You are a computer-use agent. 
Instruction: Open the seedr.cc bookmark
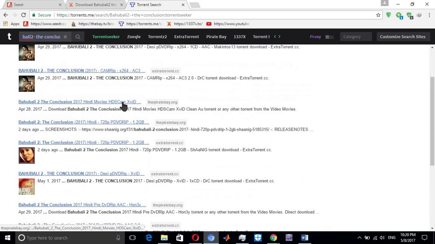pos(45,24)
